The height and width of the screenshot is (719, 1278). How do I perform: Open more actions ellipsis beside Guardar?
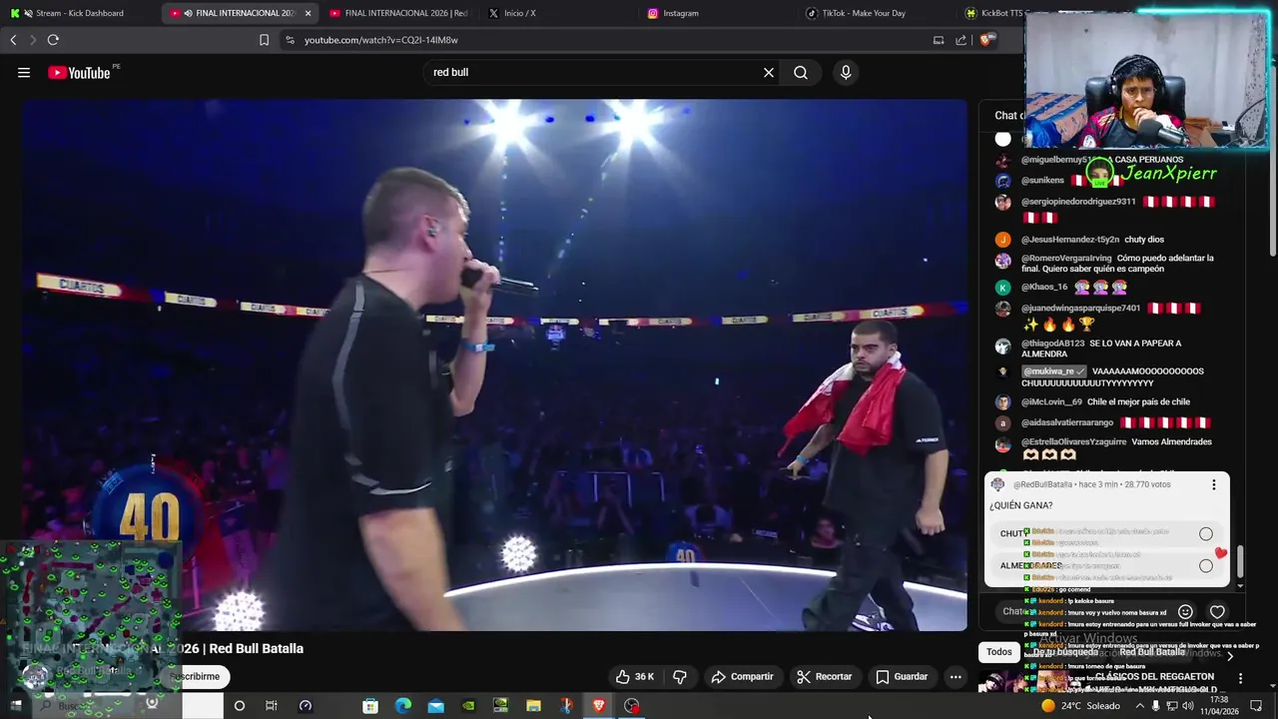click(956, 676)
